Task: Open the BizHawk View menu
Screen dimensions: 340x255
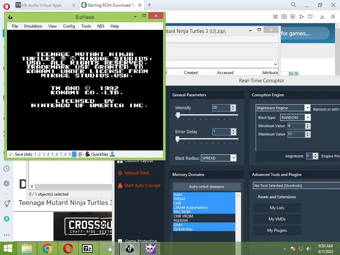Action: coord(52,26)
